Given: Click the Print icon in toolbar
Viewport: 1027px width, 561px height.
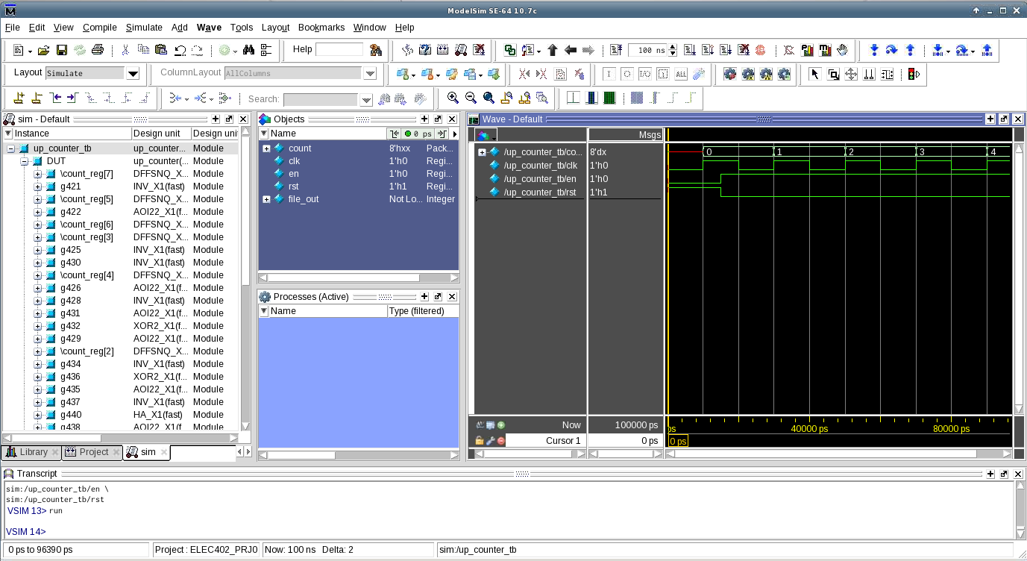Looking at the screenshot, I should (x=97, y=50).
